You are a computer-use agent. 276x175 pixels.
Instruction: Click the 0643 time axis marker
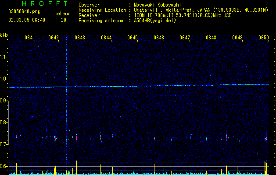(x=80, y=38)
